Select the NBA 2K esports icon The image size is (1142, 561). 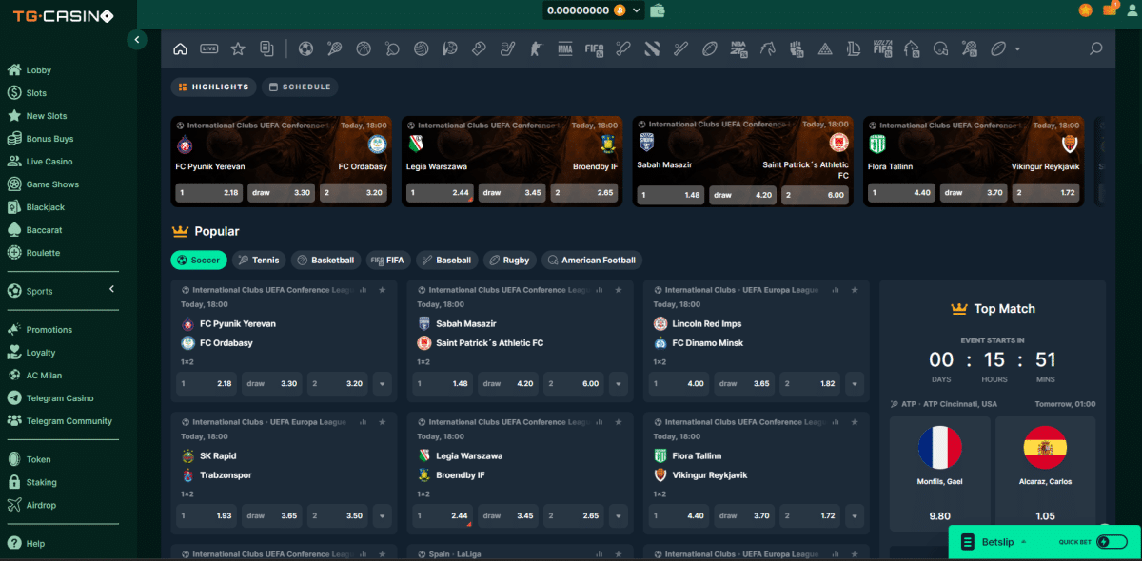coord(738,48)
